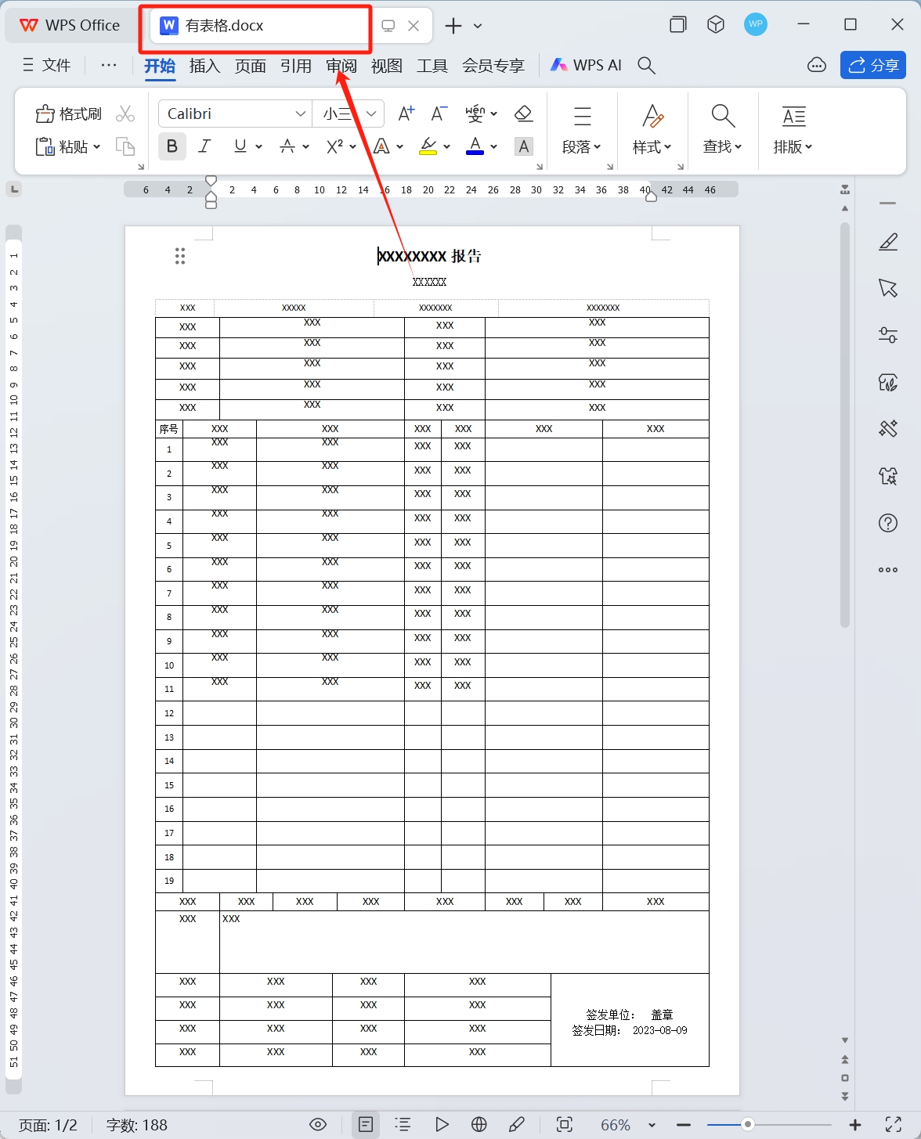Click the table move handle dots
Image resolution: width=921 pixels, height=1139 pixels.
[x=180, y=256]
